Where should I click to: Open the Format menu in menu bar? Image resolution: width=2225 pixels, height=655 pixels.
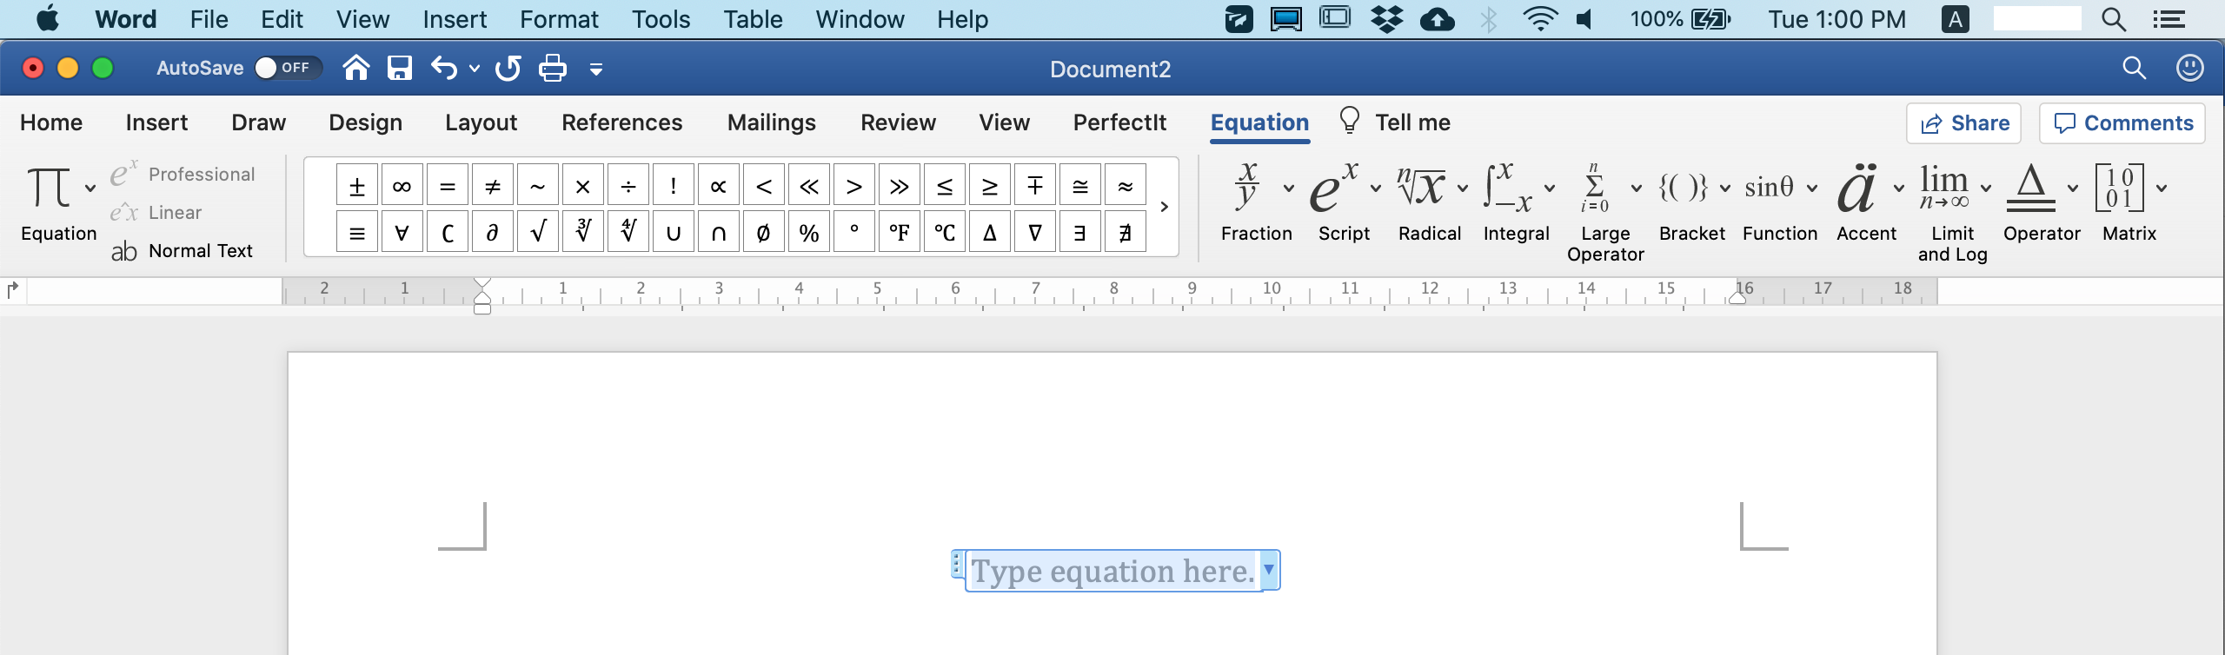click(x=559, y=19)
